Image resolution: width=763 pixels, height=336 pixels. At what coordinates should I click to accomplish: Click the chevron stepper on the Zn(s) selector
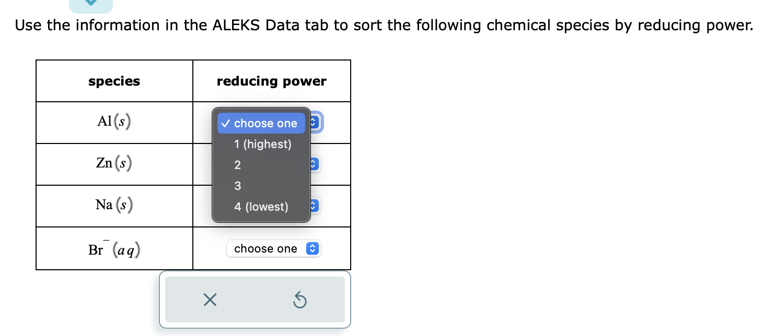coord(313,164)
